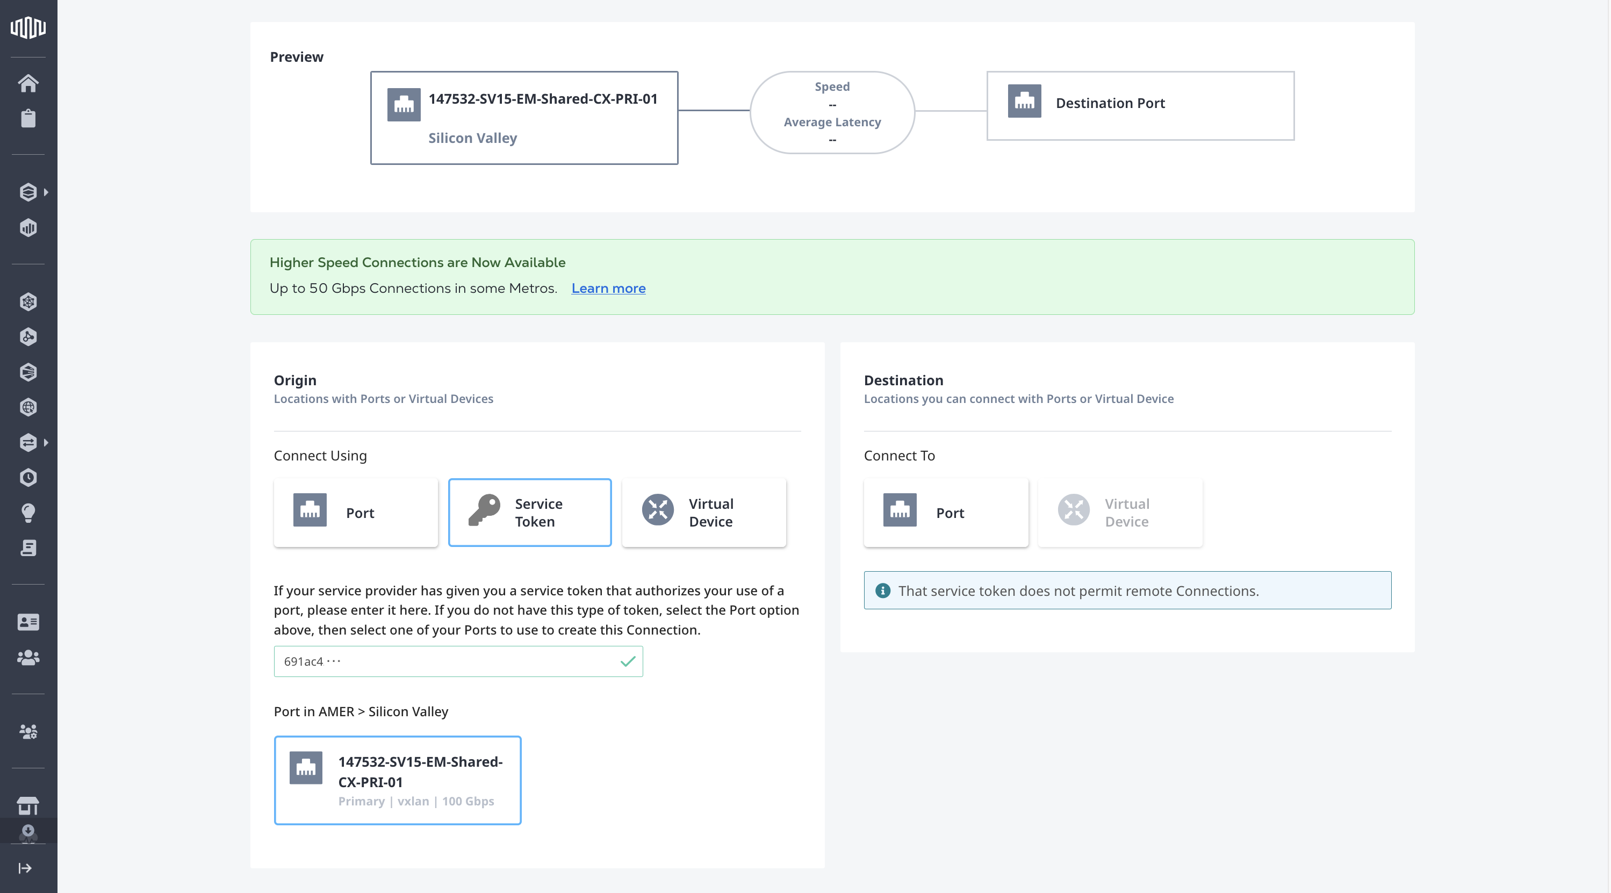Expand the swap arrows submenu arrow
The width and height of the screenshot is (1611, 893).
(x=46, y=443)
